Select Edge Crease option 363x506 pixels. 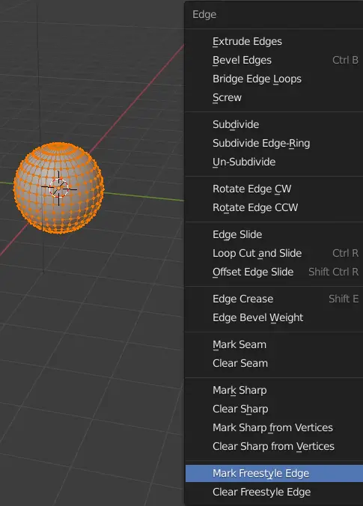coord(274,299)
